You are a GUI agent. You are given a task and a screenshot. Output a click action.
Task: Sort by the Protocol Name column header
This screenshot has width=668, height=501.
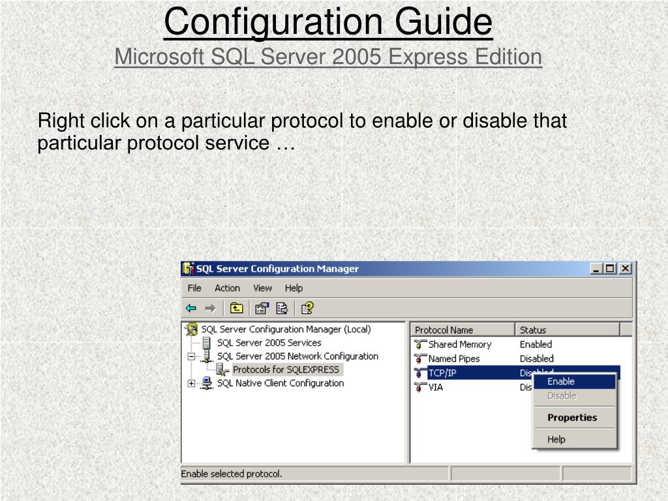coord(463,329)
